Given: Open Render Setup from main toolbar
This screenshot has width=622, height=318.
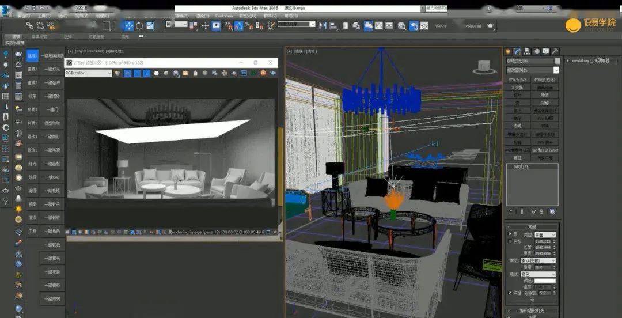Looking at the screenshot, I should coord(414,26).
